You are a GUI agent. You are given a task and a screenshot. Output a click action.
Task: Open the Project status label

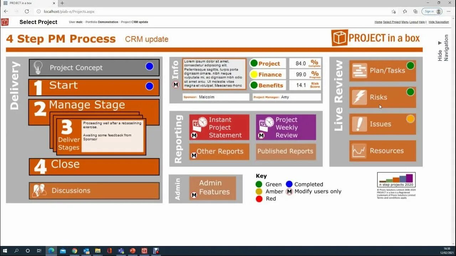click(269, 64)
